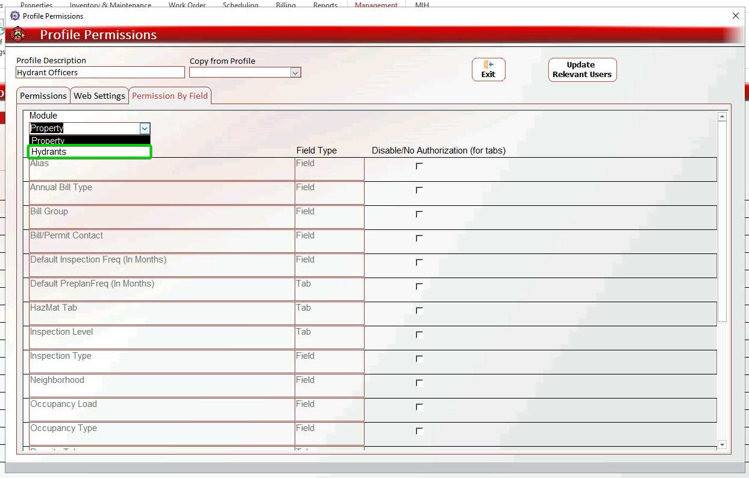Click the scrollbar down arrow

722,445
